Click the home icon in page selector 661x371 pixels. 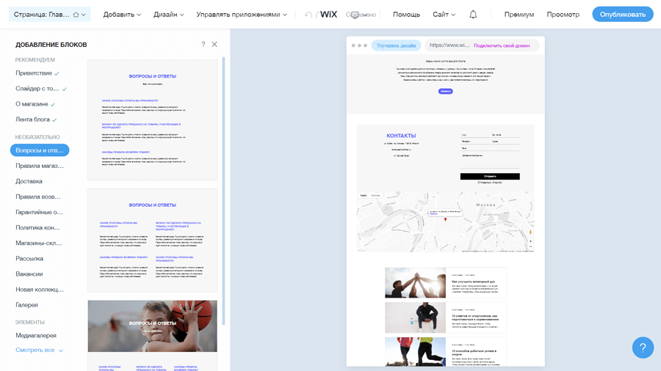point(76,15)
